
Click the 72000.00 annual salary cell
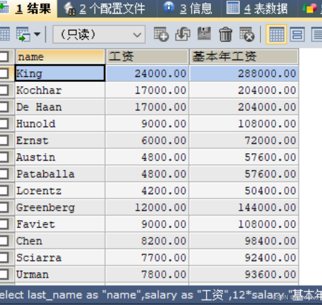click(244, 140)
